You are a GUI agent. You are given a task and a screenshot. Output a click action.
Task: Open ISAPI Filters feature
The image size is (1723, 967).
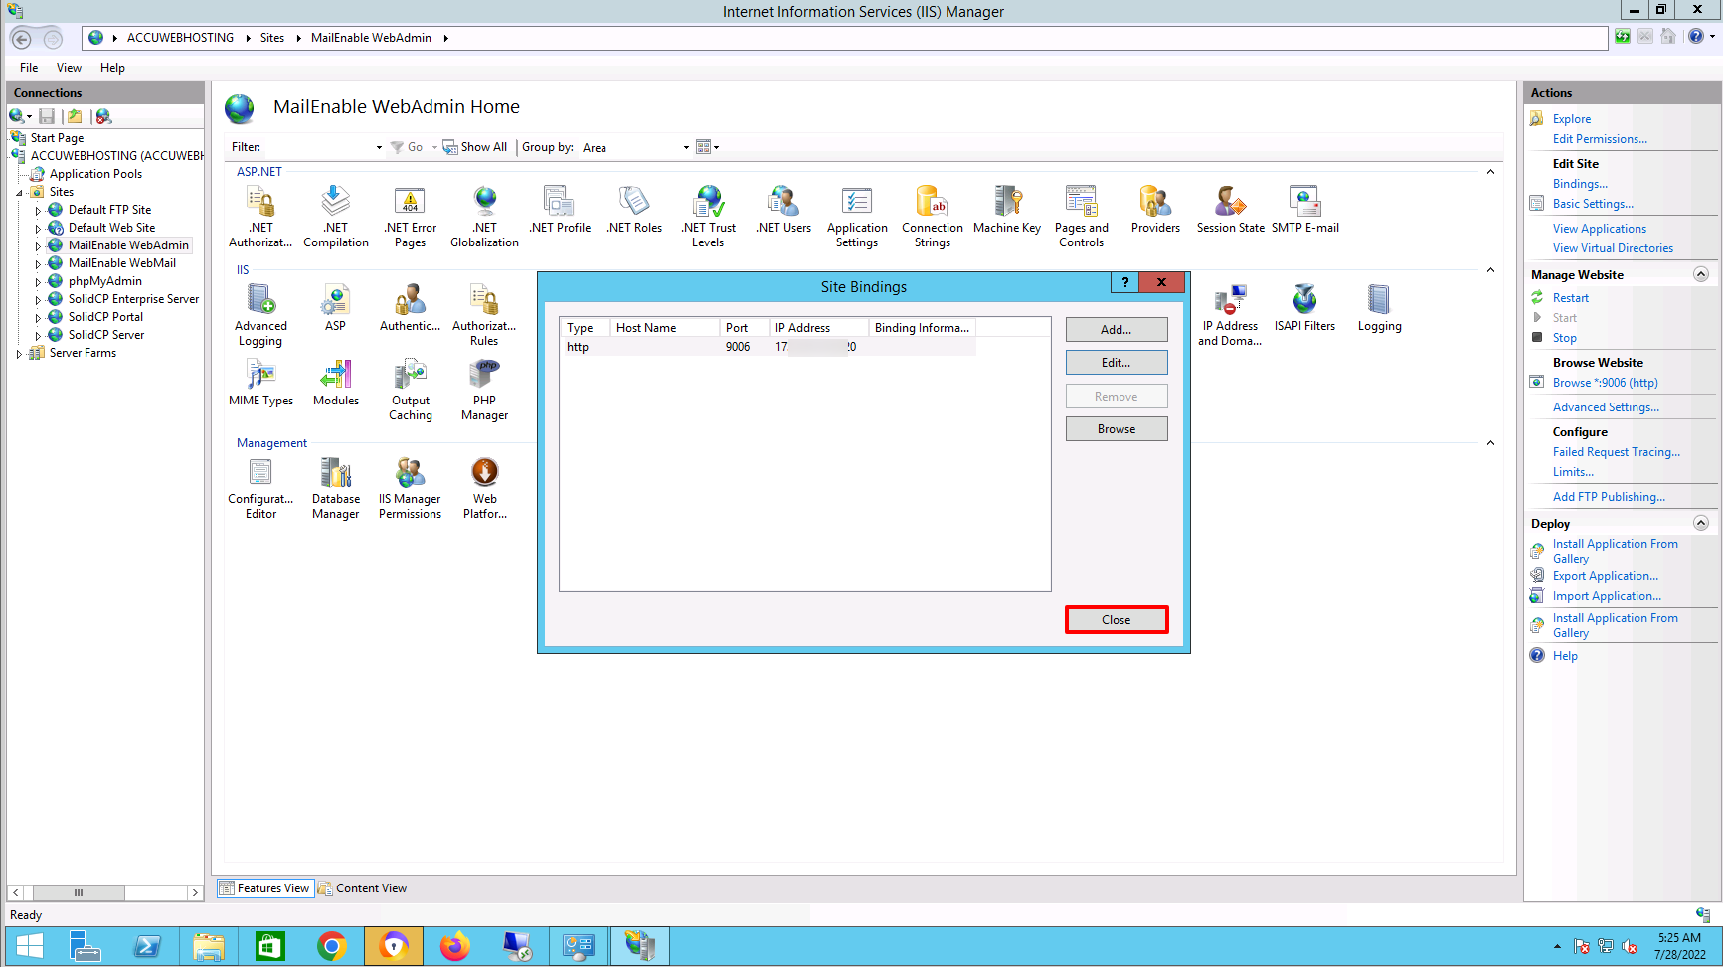tap(1304, 308)
